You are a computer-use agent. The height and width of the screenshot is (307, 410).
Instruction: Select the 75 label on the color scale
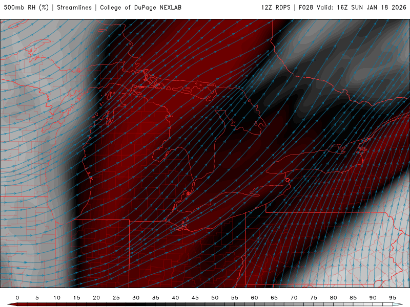tap(314, 298)
